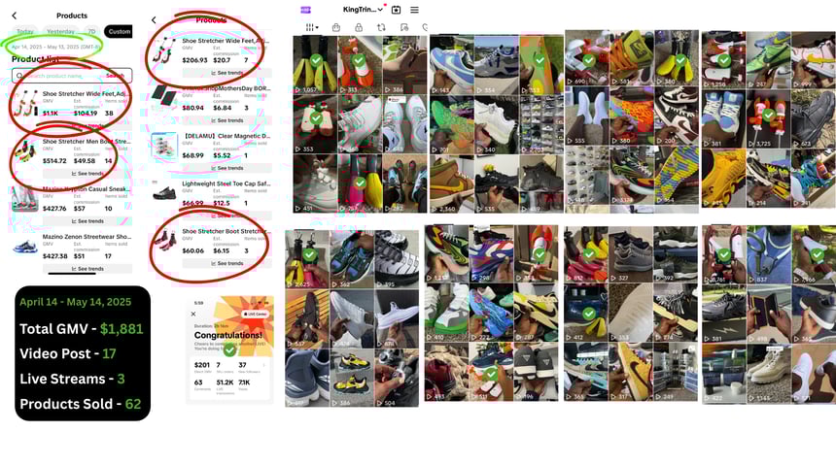Screen dimensions: 836x465
Task: Click the purple coupon icon
Action: coord(305,10)
